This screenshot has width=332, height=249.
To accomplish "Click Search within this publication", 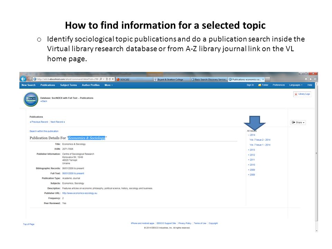I will (x=44, y=131).
